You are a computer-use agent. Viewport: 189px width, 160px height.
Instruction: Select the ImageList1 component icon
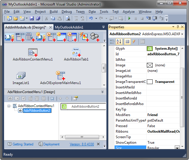click(x=21, y=75)
